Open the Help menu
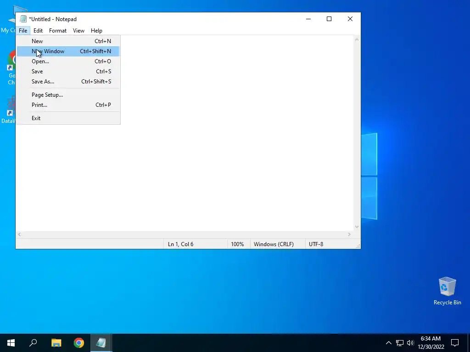Screen dimensions: 470x352 (x=96, y=31)
